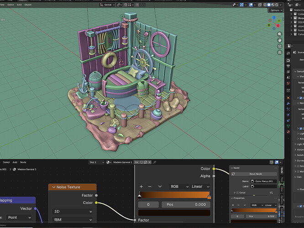Click the Pos 0.000 slider on node
This screenshot has width=304, height=228.
pos(186,205)
